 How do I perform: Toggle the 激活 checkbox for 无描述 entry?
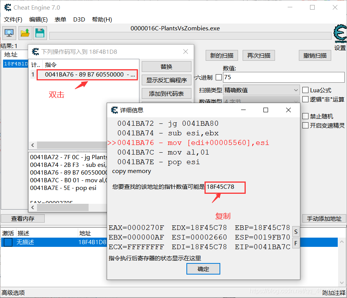click(8, 242)
